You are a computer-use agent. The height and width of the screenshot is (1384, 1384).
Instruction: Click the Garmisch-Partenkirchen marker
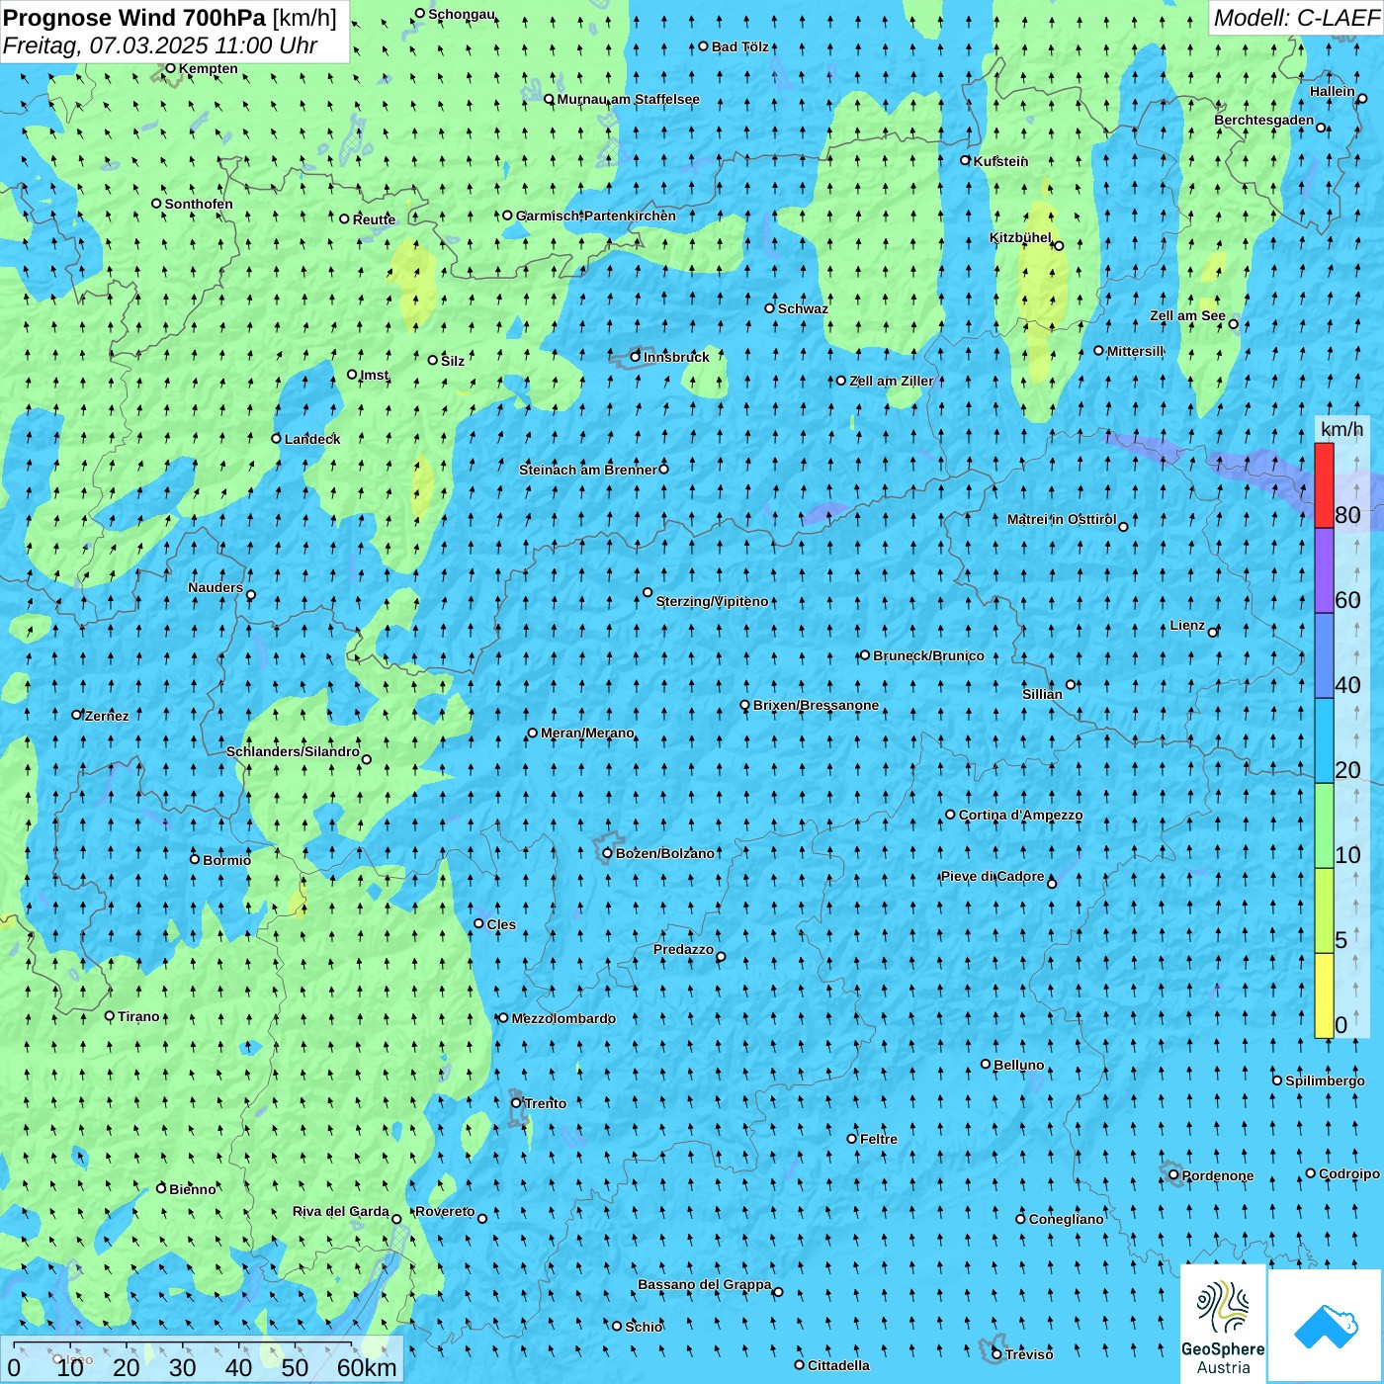pos(507,216)
